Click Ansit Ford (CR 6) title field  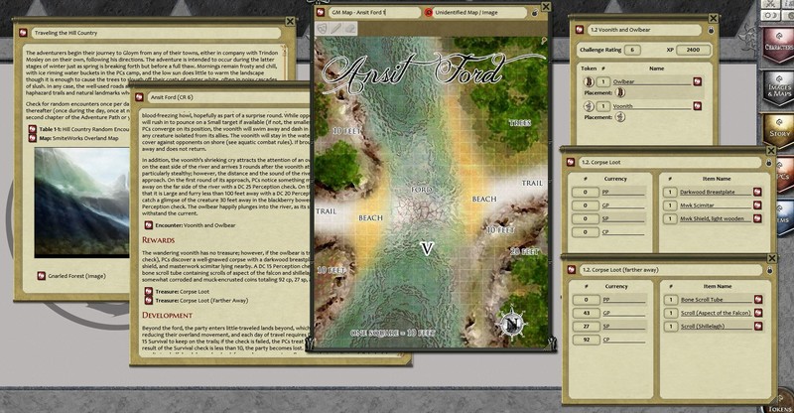coord(228,97)
